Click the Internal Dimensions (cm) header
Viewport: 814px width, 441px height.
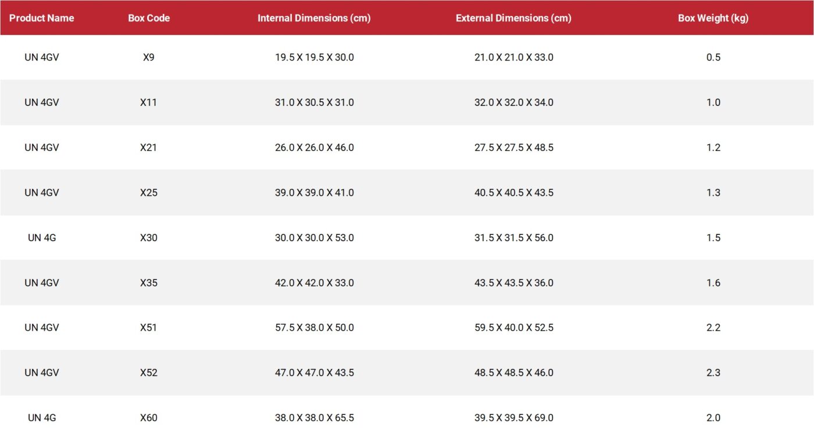coord(314,18)
